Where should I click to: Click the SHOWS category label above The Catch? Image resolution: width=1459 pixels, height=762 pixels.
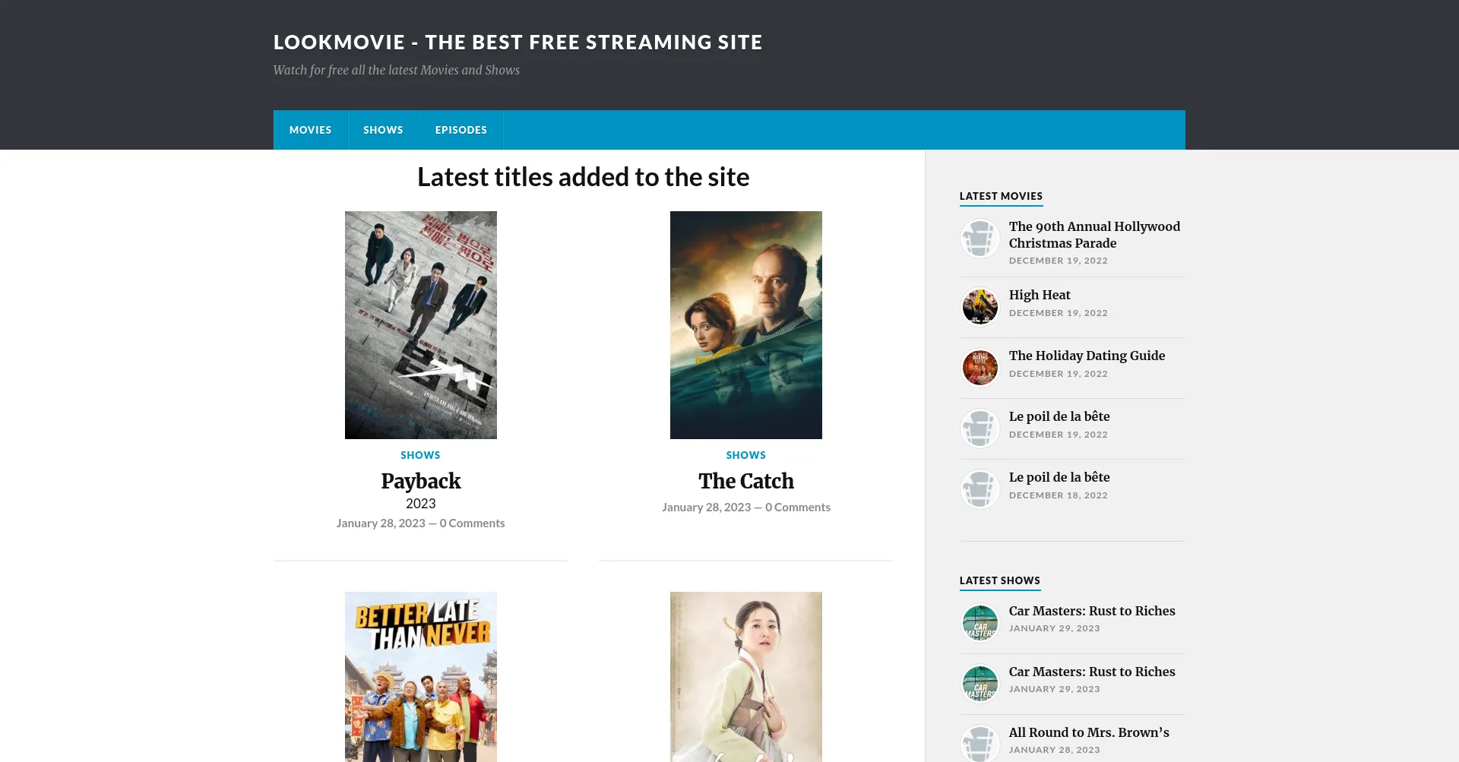coord(745,455)
